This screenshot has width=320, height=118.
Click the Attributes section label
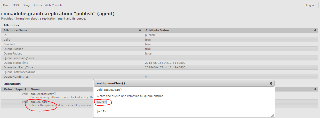click(11, 25)
